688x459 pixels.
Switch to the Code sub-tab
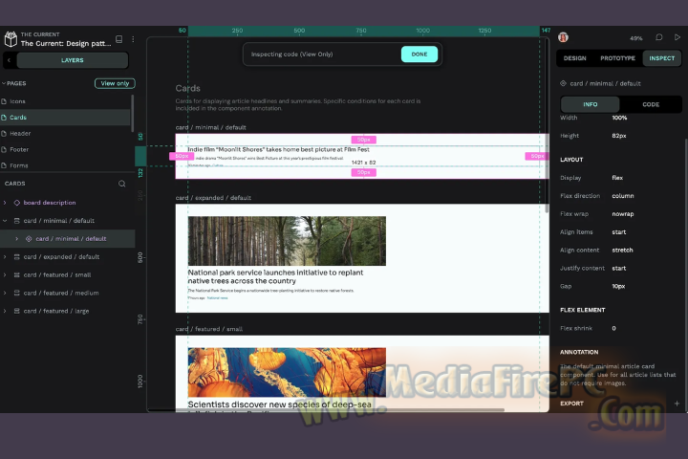[x=651, y=104]
